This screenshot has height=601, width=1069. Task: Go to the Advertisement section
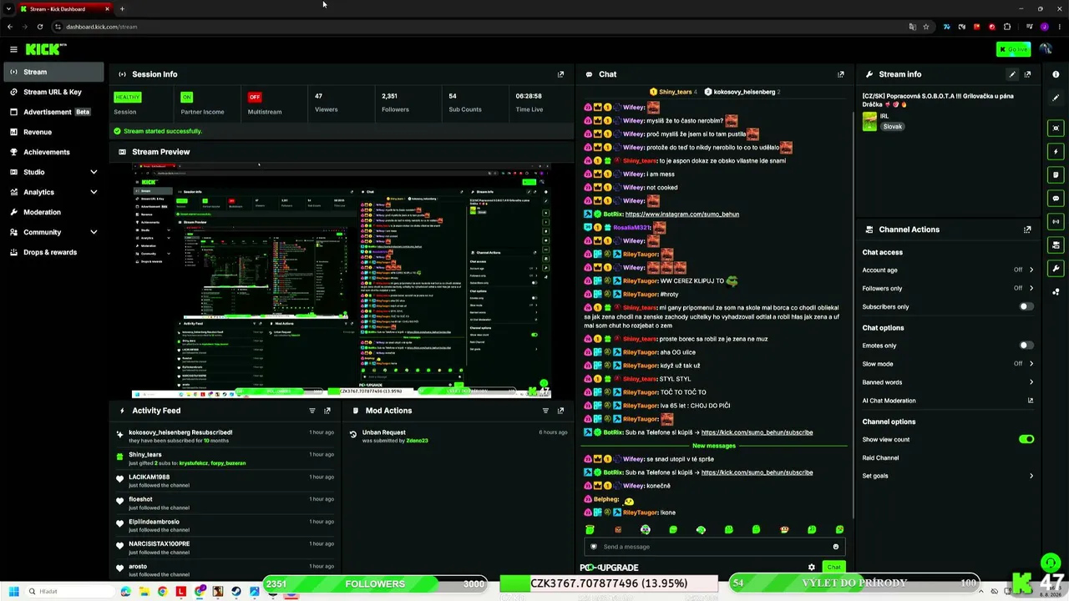53,112
